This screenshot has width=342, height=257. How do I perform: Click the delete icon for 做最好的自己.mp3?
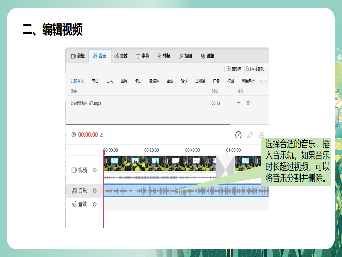(248, 103)
